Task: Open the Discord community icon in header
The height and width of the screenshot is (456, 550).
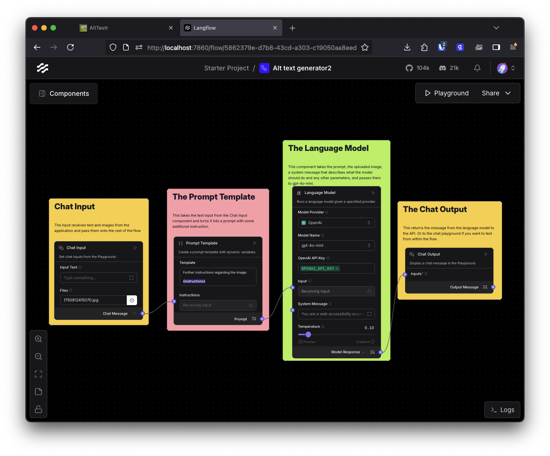Action: (x=441, y=68)
